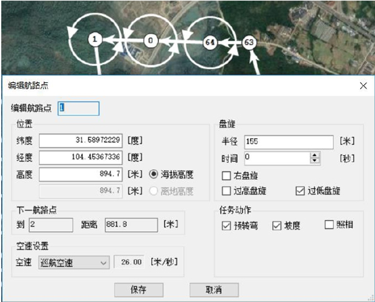Open the 空速 巡航空速 dropdown

pos(74,262)
